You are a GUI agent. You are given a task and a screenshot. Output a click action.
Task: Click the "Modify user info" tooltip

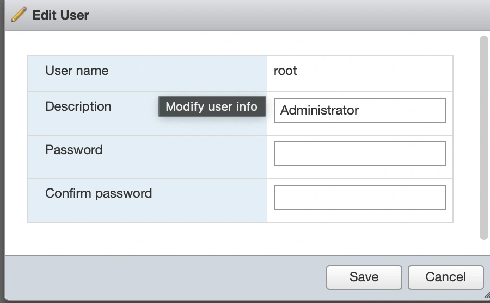(211, 106)
